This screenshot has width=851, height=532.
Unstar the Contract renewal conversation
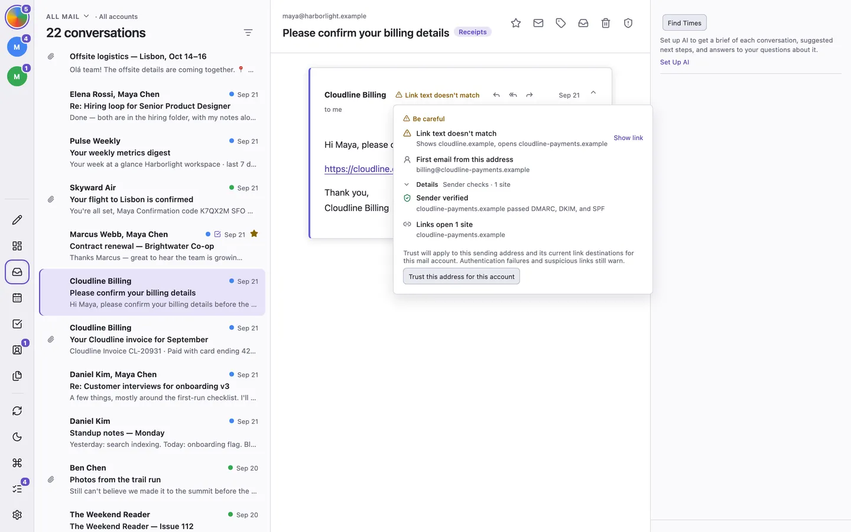pyautogui.click(x=254, y=234)
